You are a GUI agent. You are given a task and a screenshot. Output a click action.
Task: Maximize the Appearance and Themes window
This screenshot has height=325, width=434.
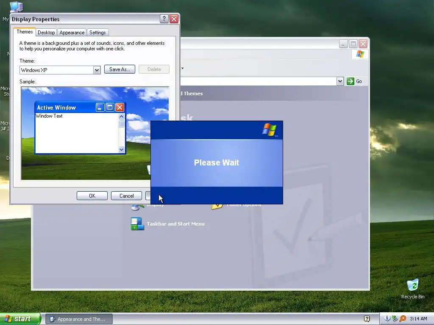(x=353, y=44)
